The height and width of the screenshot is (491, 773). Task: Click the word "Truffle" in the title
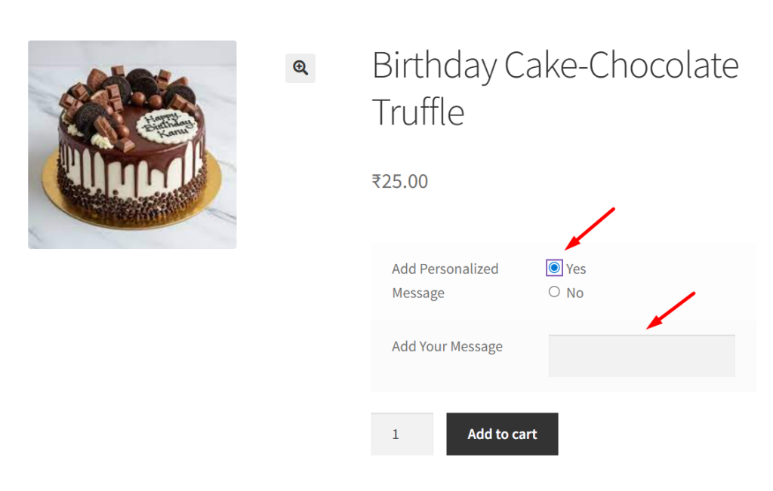coord(418,112)
